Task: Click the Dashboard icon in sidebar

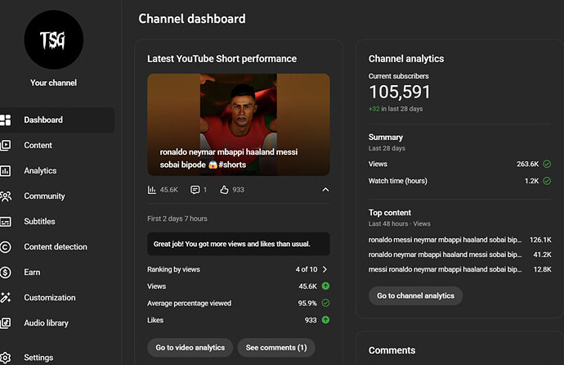Action: click(7, 120)
